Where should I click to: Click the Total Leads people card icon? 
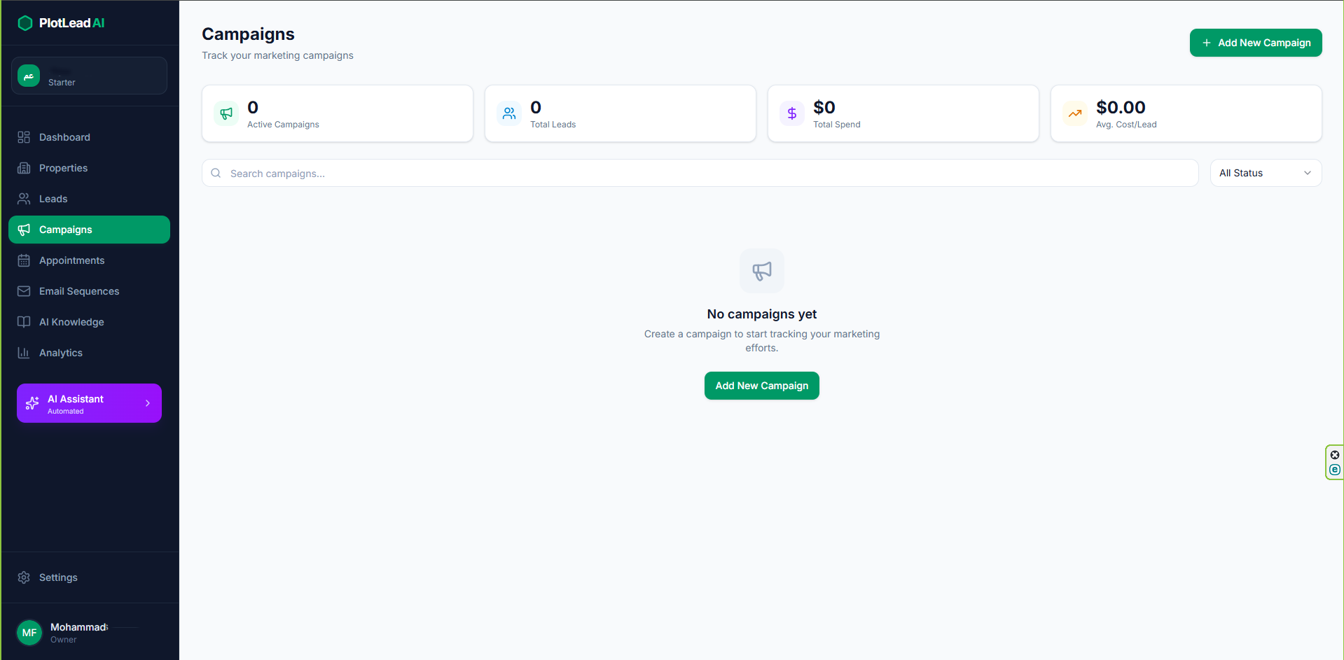click(509, 113)
